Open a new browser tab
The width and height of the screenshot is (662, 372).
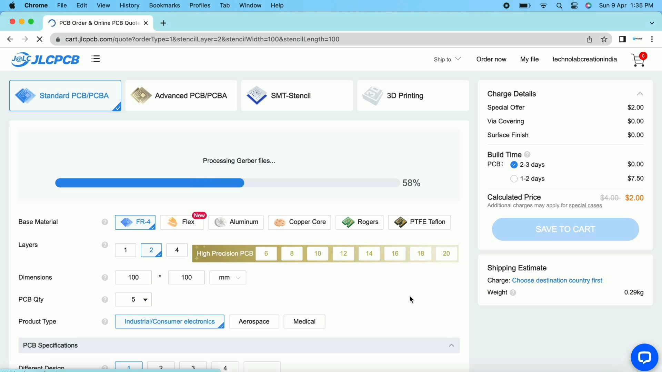click(x=163, y=23)
